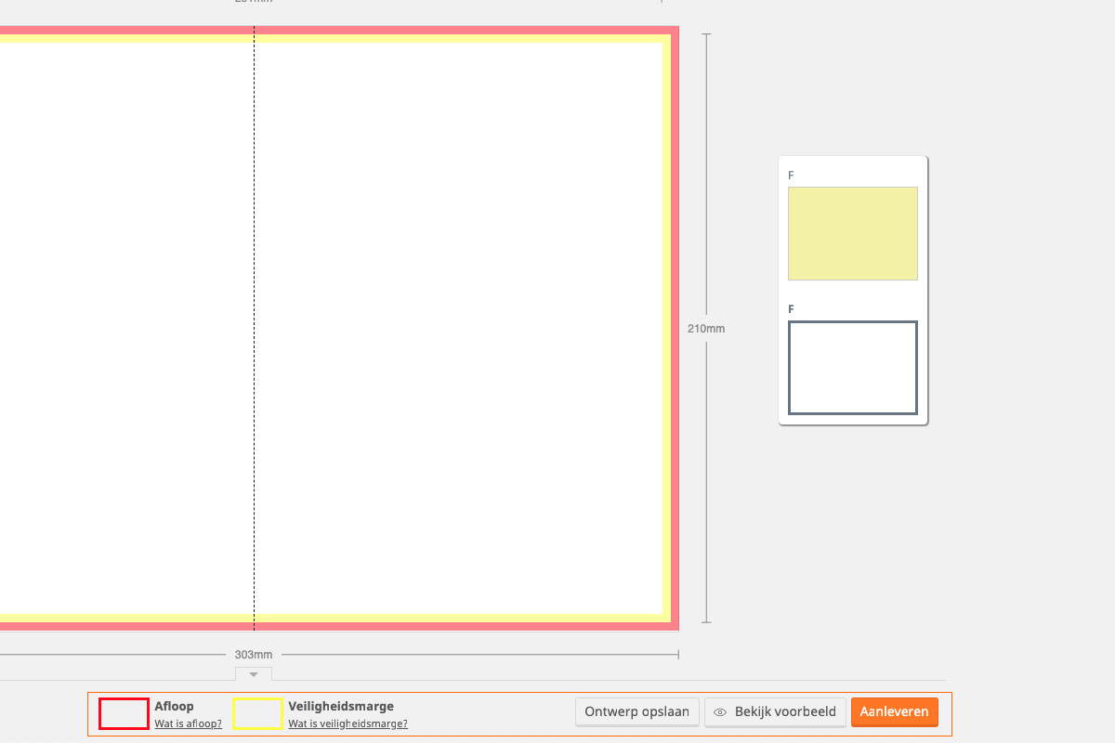Click the yellow Veiligheidsmarge legend swatch
Image resolution: width=1115 pixels, height=743 pixels.
point(257,713)
